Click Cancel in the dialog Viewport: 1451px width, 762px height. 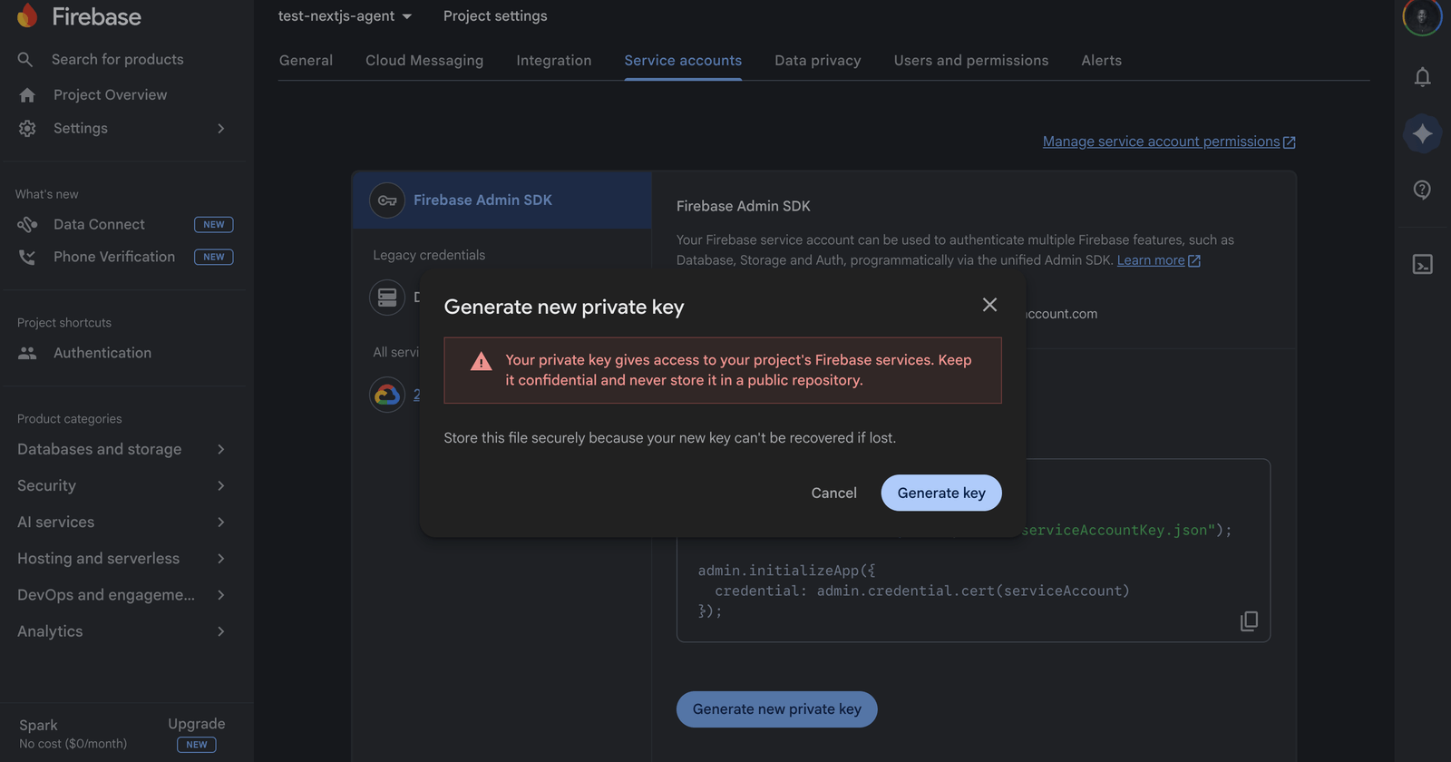(x=833, y=493)
